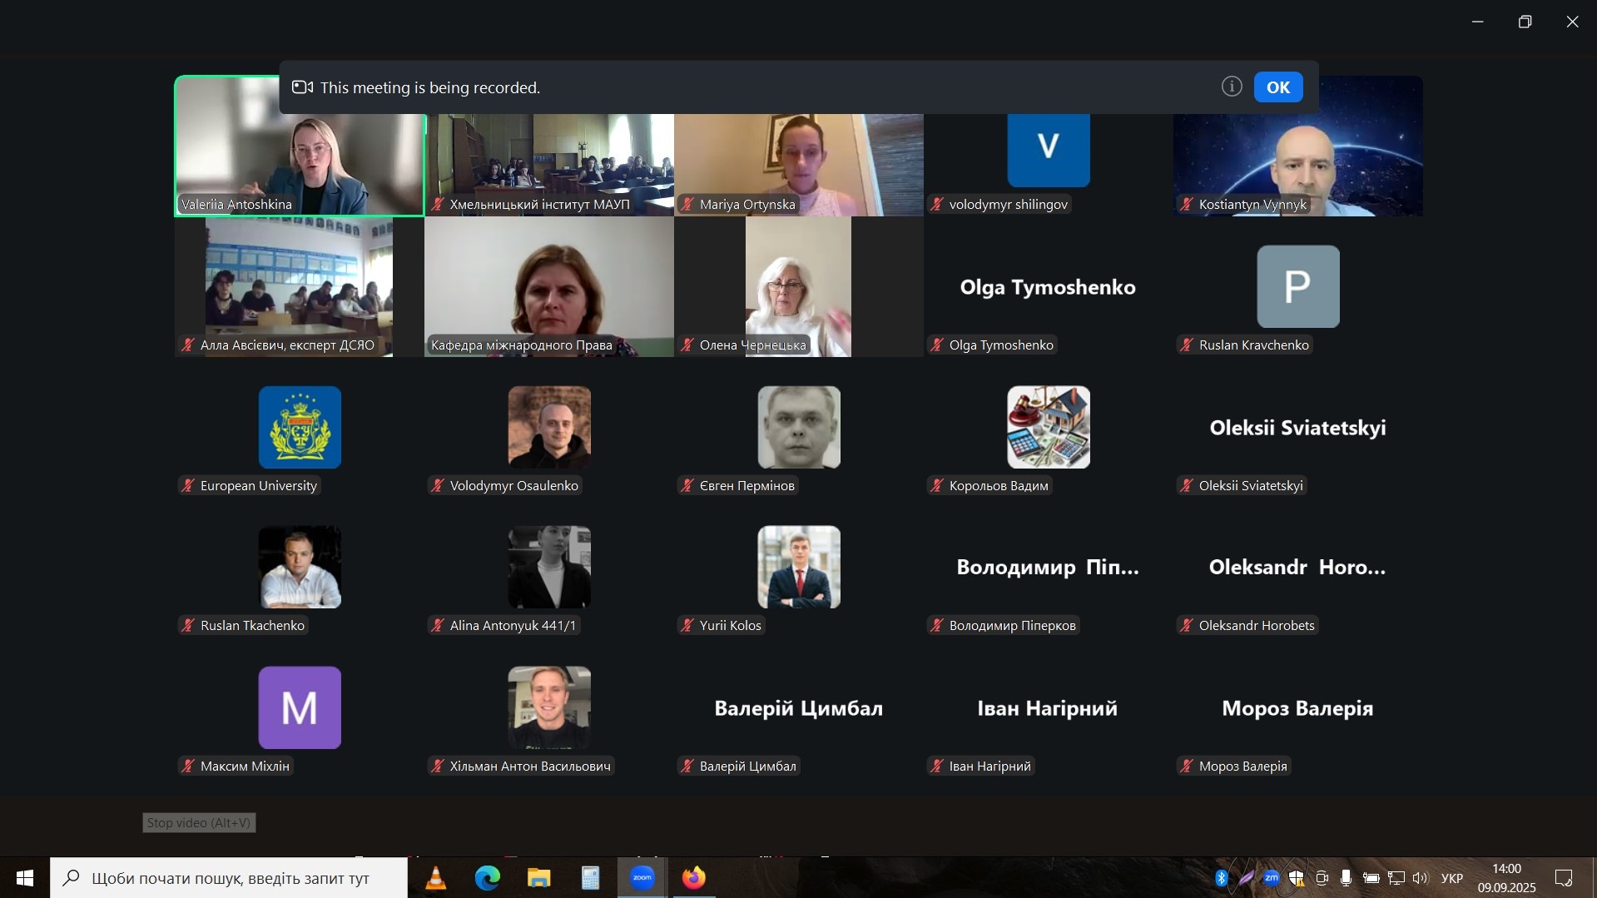Dismiss recording notice with OK button
The width and height of the screenshot is (1597, 898).
coord(1277,87)
